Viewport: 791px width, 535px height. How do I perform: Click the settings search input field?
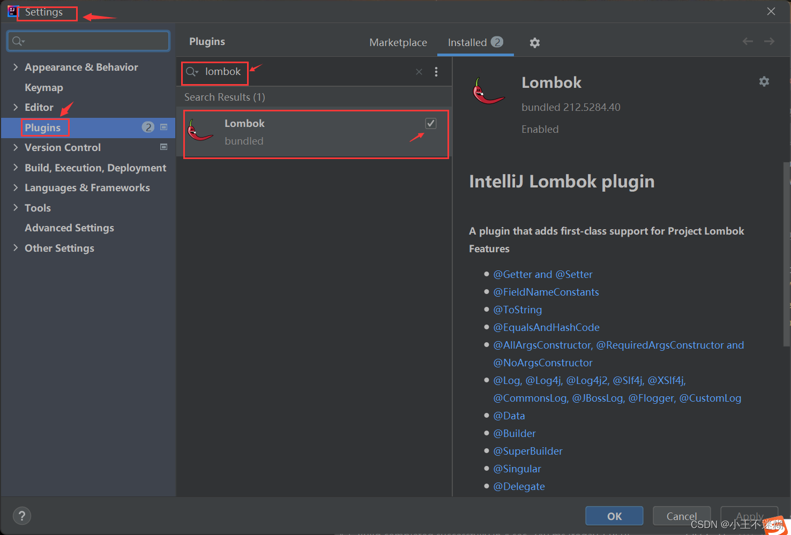point(88,41)
